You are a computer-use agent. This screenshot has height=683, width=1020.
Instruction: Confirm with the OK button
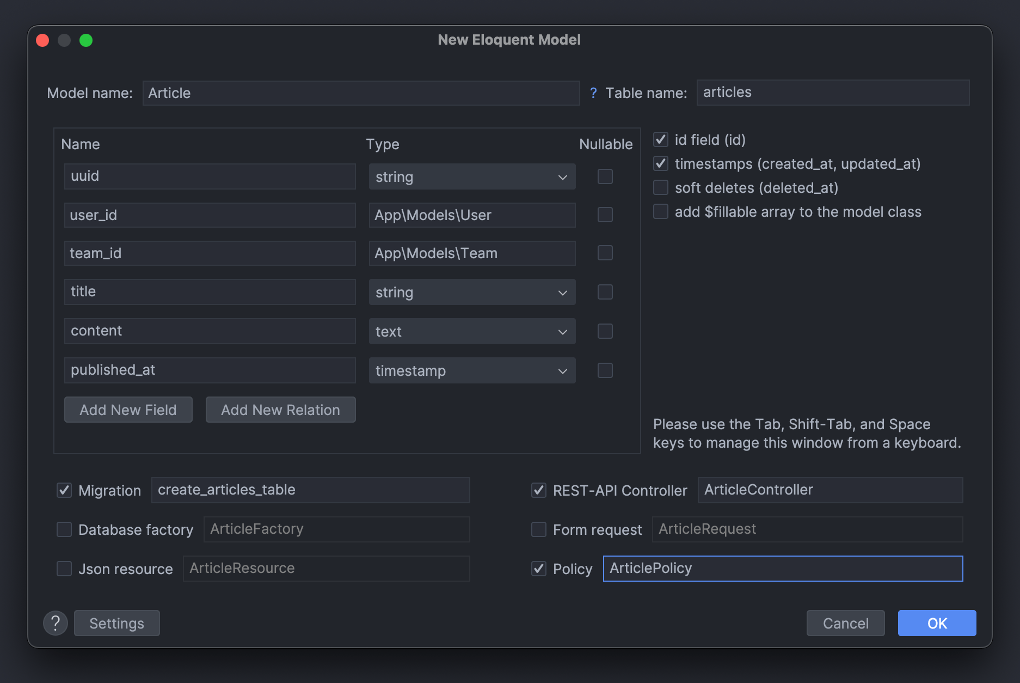coord(936,623)
